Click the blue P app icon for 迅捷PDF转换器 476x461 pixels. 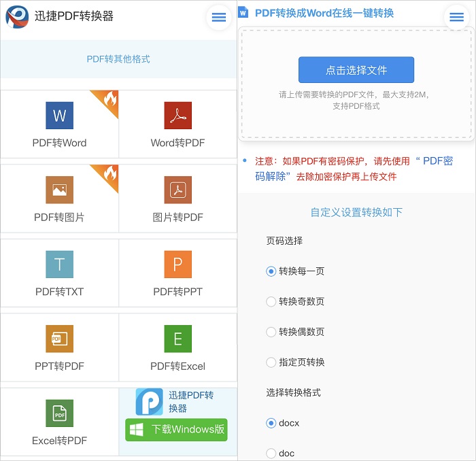click(150, 402)
